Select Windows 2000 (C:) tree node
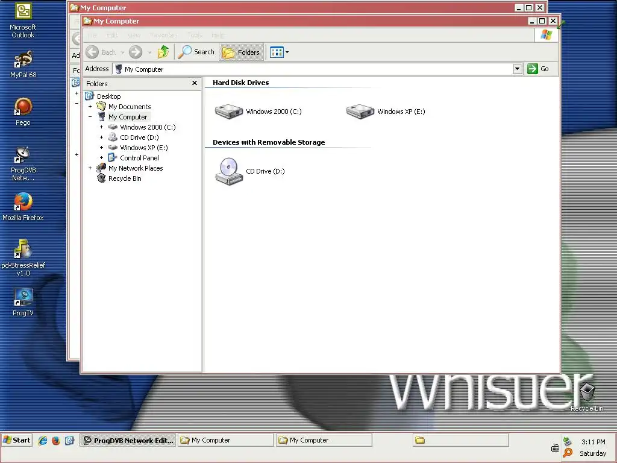 [x=148, y=127]
